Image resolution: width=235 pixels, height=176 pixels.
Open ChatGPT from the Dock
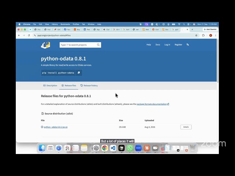[x=96, y=148]
